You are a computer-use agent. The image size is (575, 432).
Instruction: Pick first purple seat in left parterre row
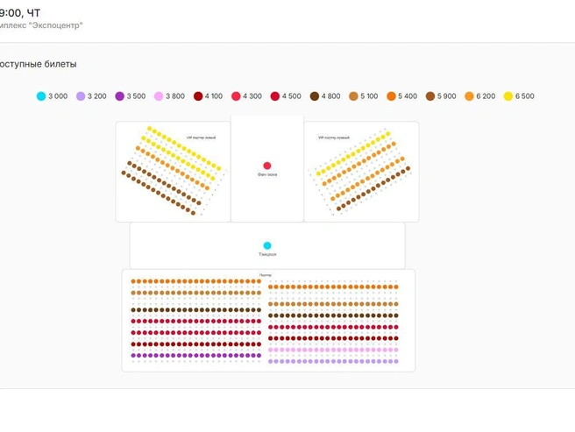point(133,356)
